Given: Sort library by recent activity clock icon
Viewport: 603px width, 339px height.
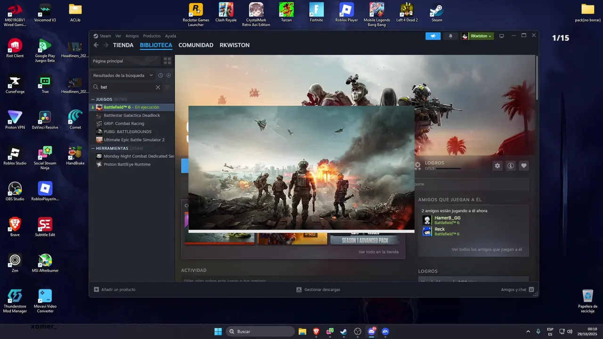Looking at the screenshot, I should click(x=161, y=75).
